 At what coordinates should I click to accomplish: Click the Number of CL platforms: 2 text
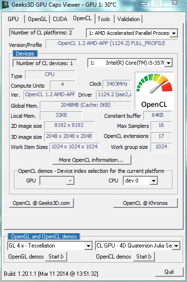tap(41, 33)
